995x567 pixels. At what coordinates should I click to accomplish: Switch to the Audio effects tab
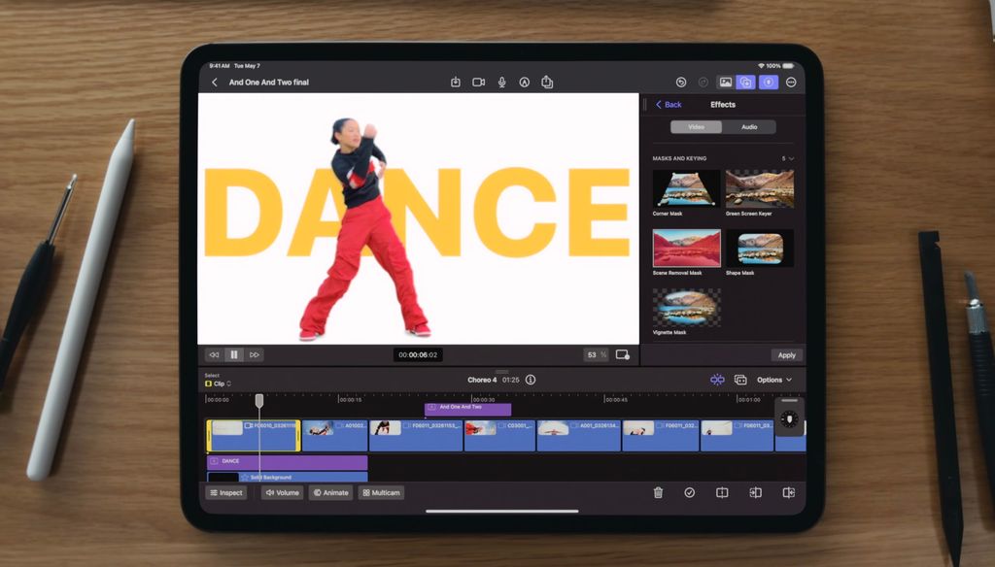[x=749, y=127]
